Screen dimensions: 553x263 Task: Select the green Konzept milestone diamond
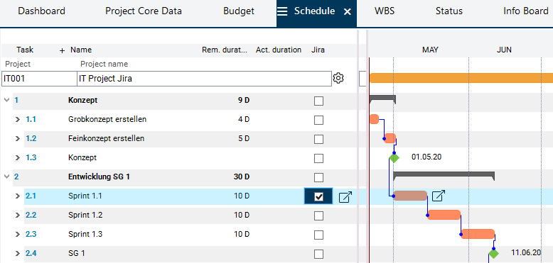[x=394, y=157]
